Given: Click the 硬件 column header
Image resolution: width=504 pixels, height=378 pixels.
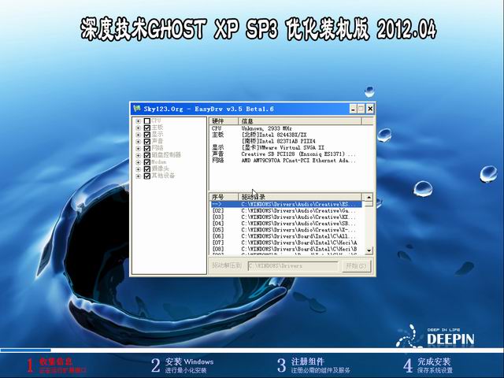Looking at the screenshot, I should point(224,121).
